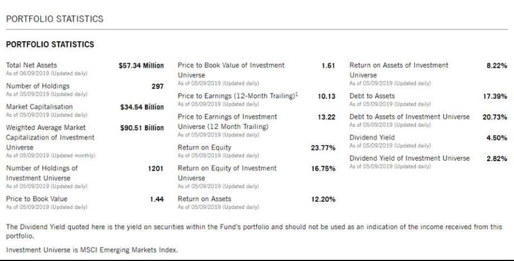Click the Portfolio Statistics section header at top

coord(55,19)
